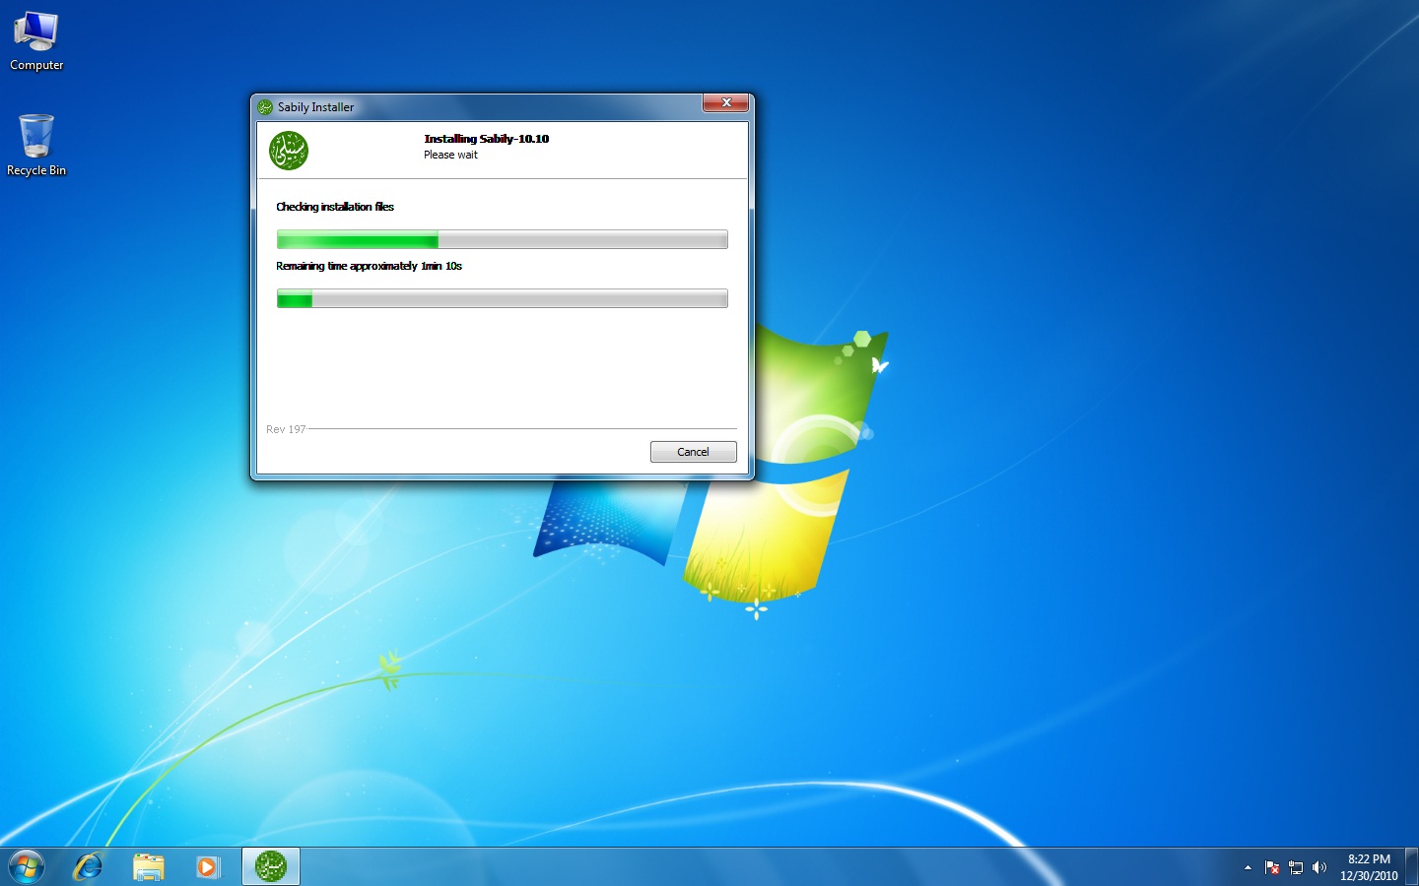Click the network status tray icon
Image resolution: width=1419 pixels, height=886 pixels.
coord(1295,867)
